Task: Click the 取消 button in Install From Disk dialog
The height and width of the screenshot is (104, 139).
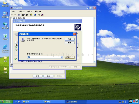Action: [70, 43]
